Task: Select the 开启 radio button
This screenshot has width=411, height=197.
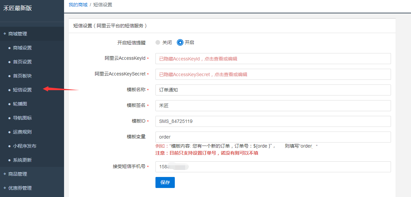Action: pos(180,42)
